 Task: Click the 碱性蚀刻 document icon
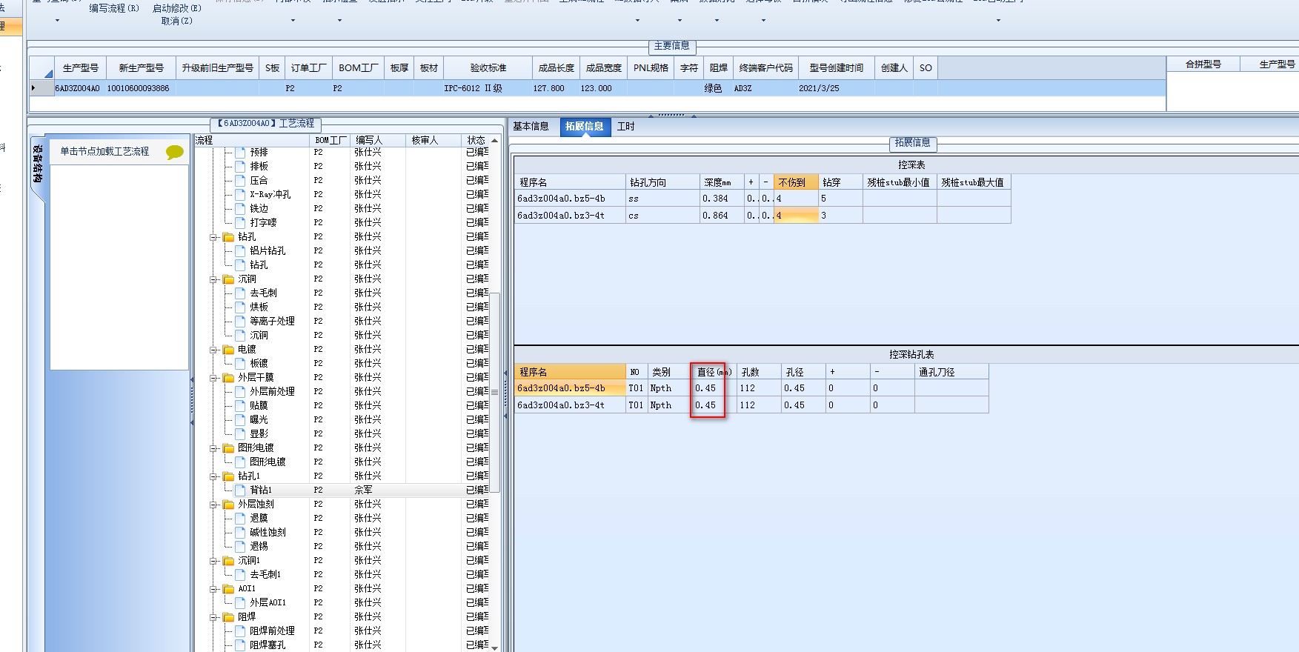(x=240, y=532)
